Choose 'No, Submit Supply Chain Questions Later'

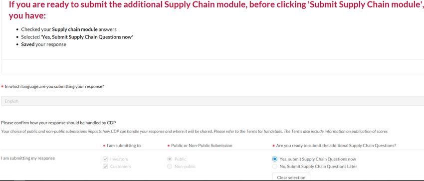[x=275, y=167]
